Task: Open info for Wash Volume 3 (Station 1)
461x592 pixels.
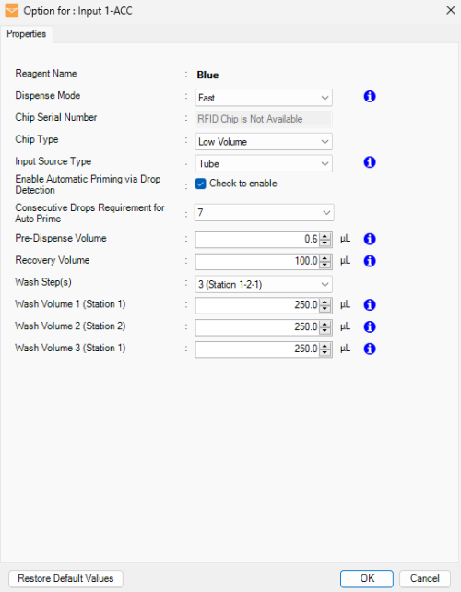Action: (x=370, y=349)
